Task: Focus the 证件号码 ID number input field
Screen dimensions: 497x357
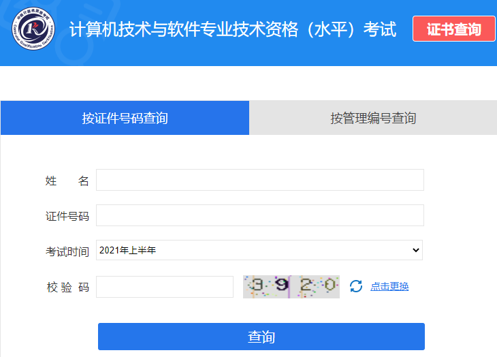Action: pyautogui.click(x=260, y=215)
